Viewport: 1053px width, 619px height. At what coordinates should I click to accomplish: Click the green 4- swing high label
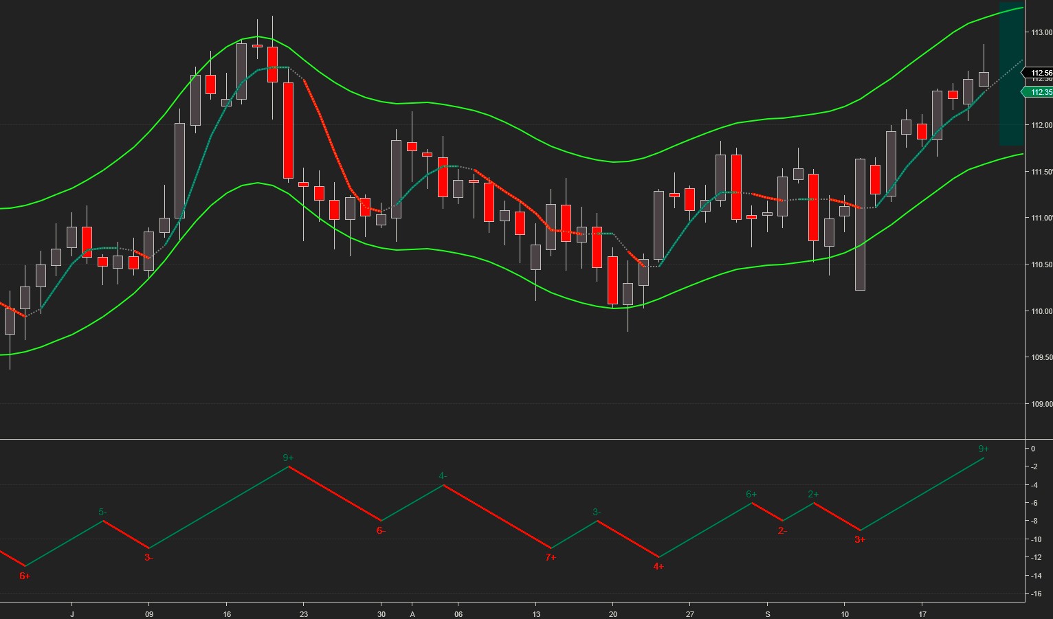[x=443, y=475]
